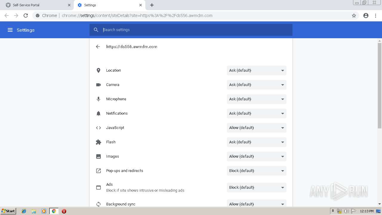Screen dimensions: 382x215
Task: Click the Background sync icon
Action: pos(98,204)
